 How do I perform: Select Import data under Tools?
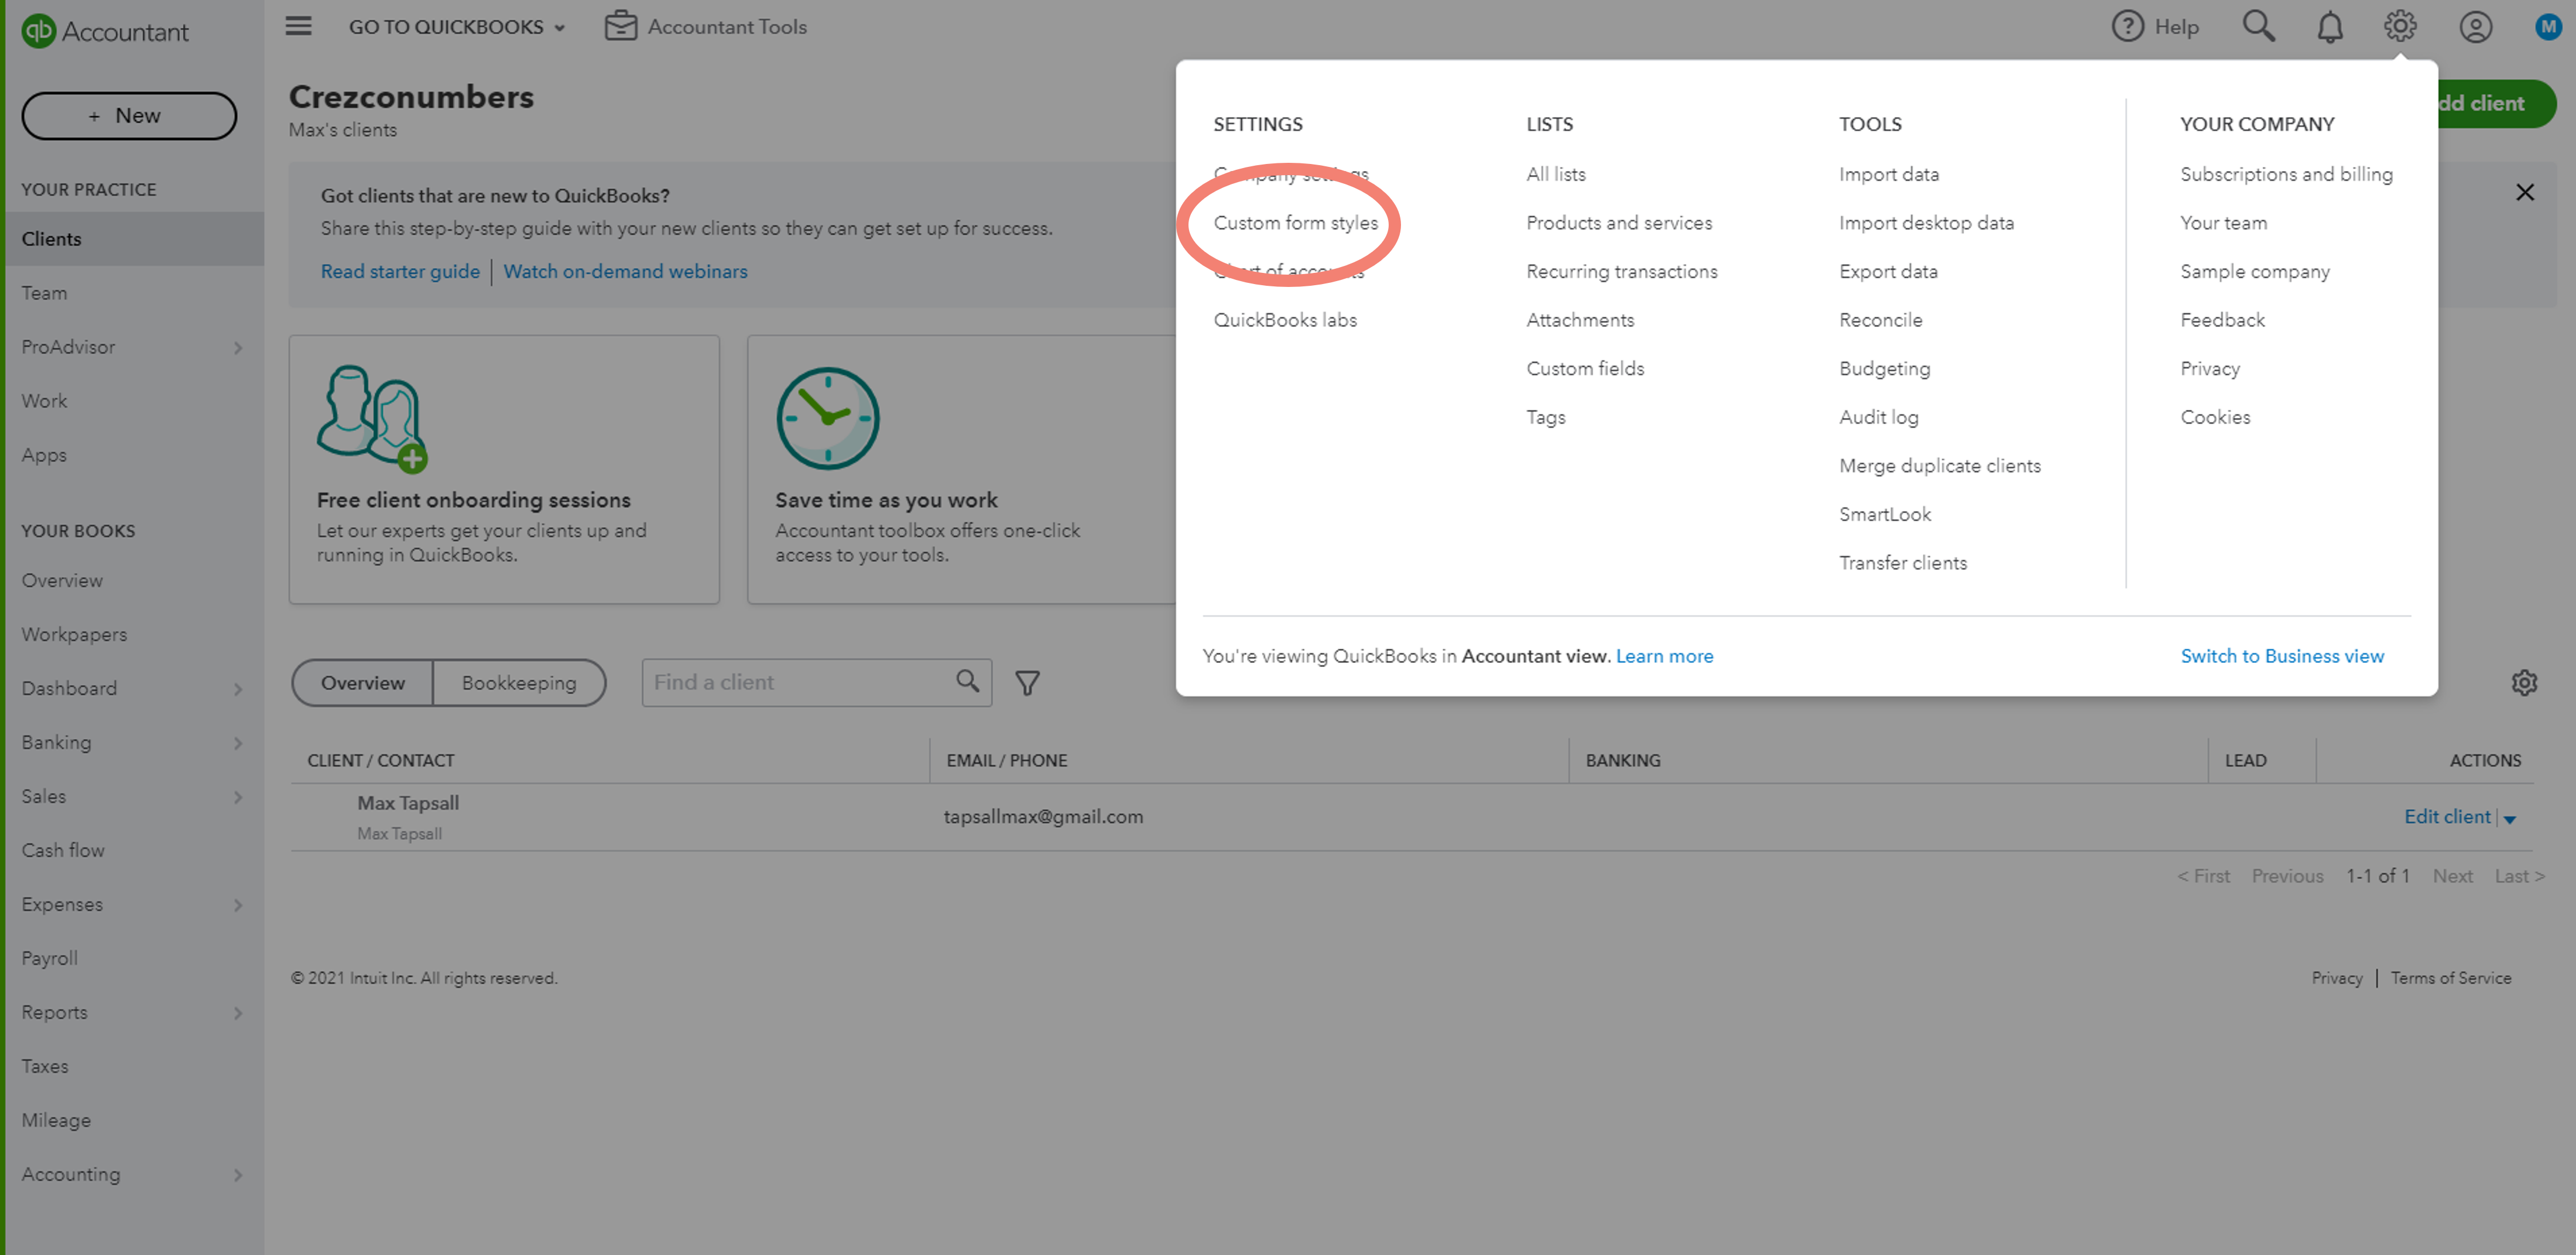tap(1888, 174)
